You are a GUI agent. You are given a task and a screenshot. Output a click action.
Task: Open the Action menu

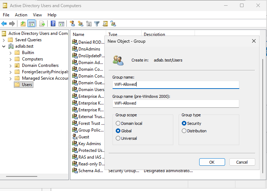[x=21, y=15]
